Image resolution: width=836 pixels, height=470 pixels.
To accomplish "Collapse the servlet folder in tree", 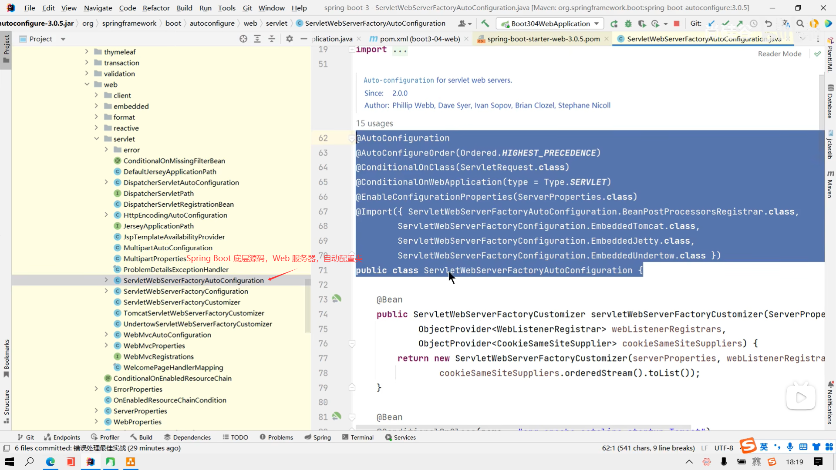I will (97, 139).
